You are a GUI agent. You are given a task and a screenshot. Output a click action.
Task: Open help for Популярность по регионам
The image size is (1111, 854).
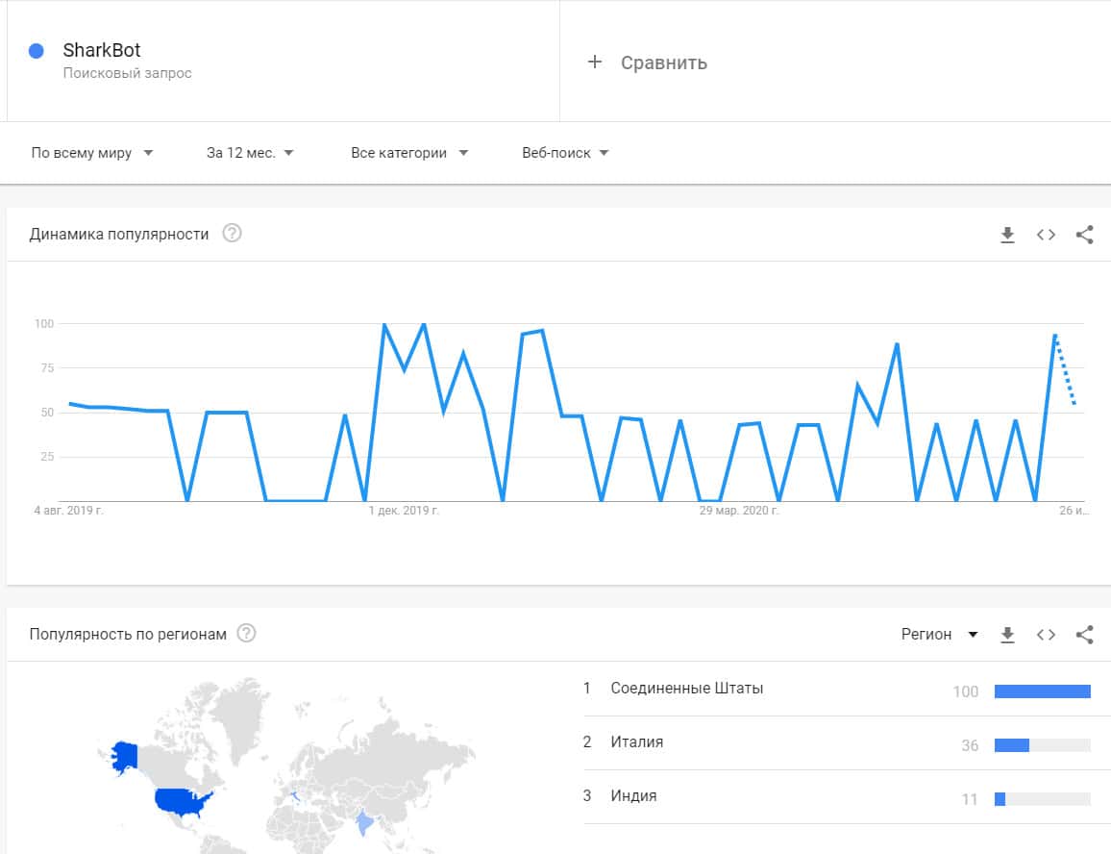(x=247, y=634)
